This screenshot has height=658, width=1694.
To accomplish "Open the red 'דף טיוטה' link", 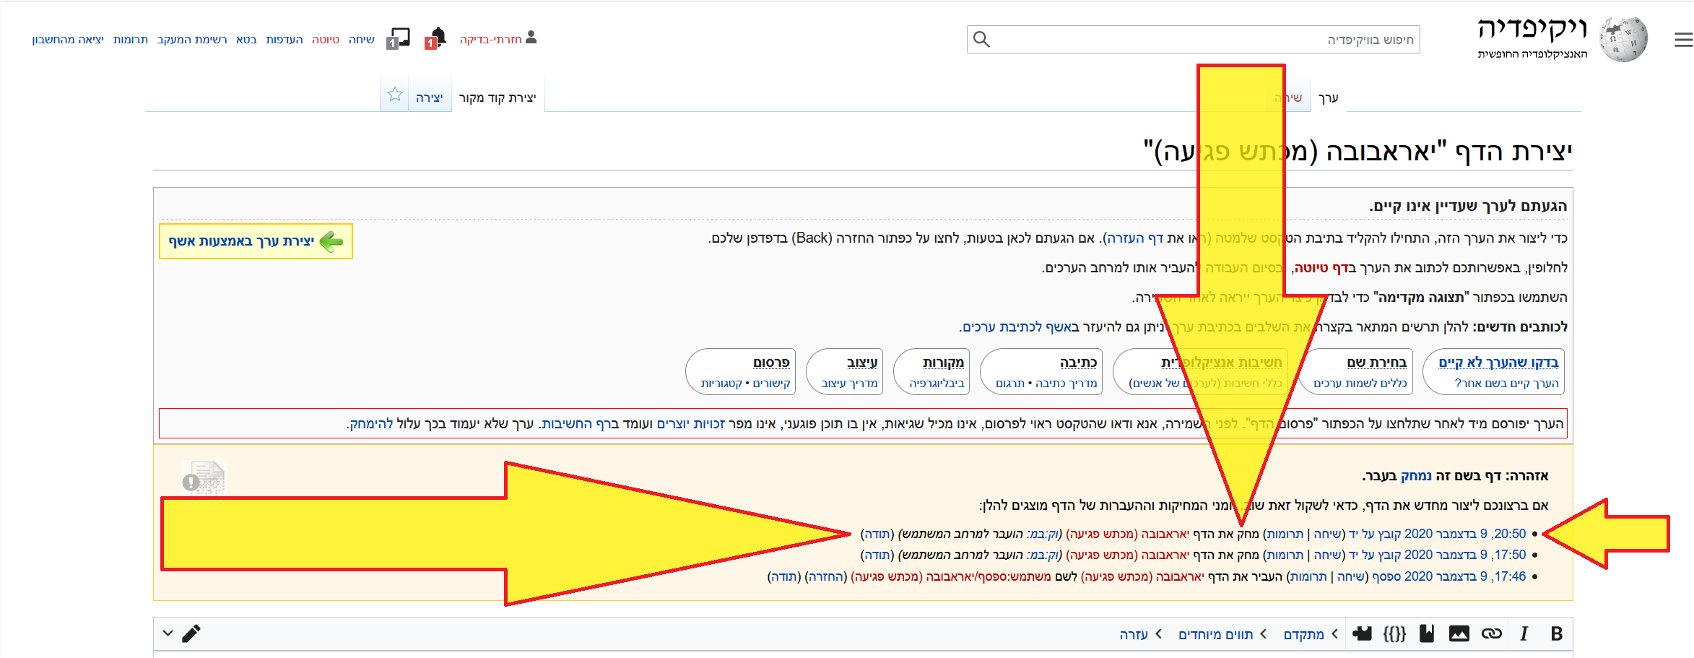I will pyautogui.click(x=1321, y=268).
